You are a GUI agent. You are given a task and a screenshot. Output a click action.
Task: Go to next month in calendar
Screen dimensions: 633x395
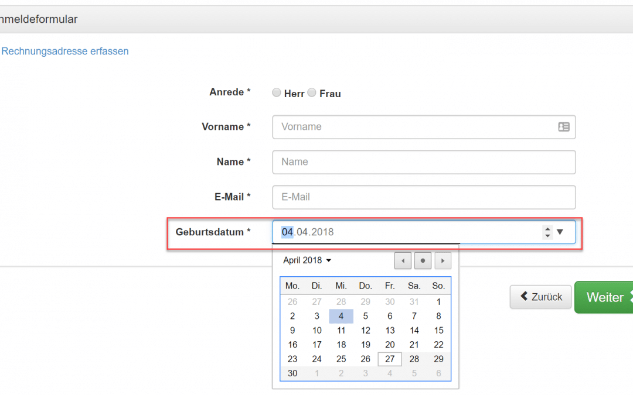tap(443, 261)
